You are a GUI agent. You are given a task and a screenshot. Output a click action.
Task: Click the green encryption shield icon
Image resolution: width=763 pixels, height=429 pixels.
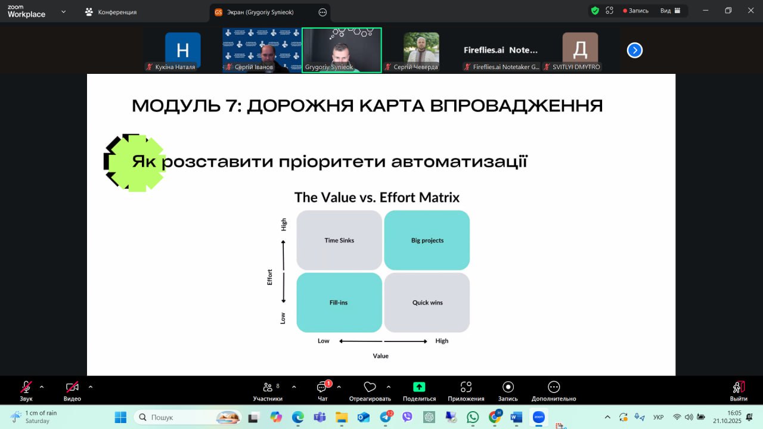pos(595,11)
